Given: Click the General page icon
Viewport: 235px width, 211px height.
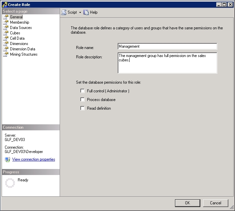Looking at the screenshot, I should pyautogui.click(x=6, y=17).
